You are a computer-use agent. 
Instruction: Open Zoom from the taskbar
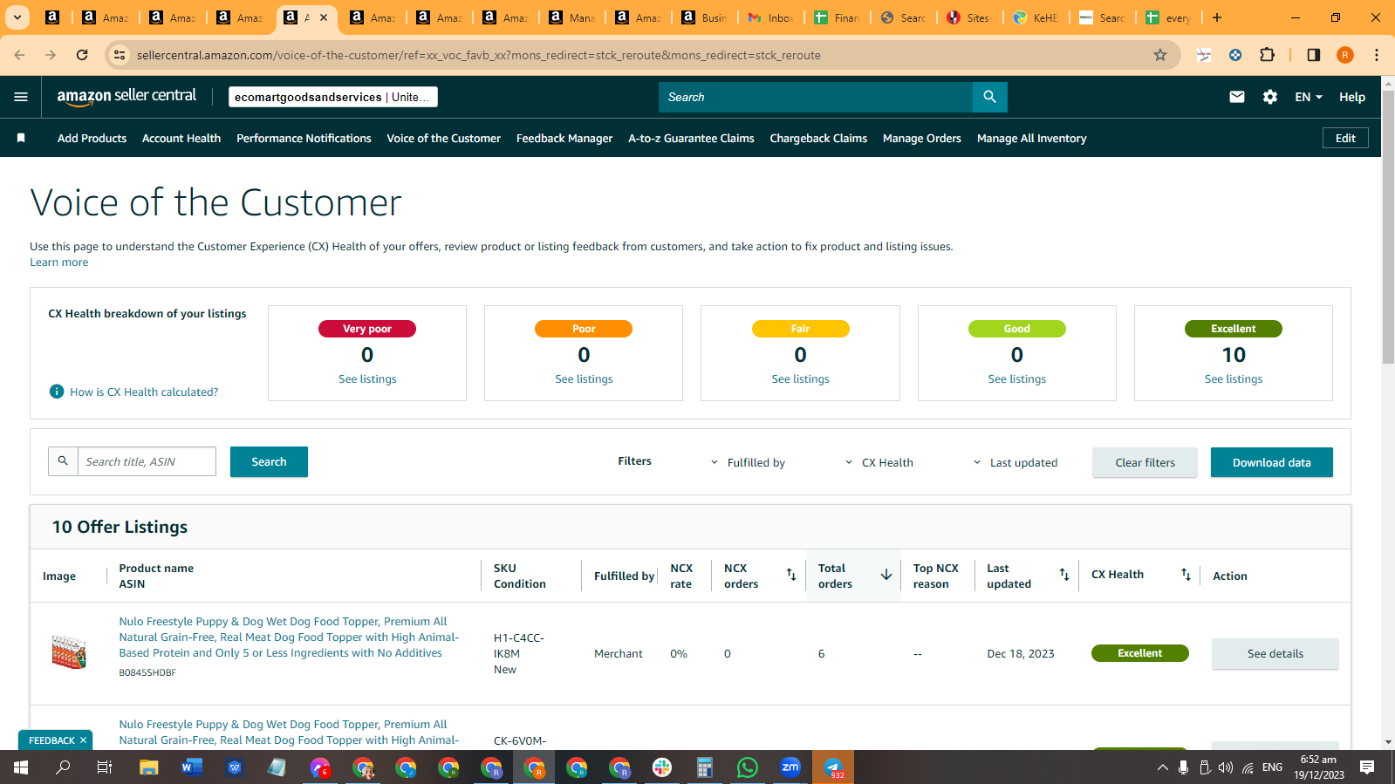click(x=790, y=767)
